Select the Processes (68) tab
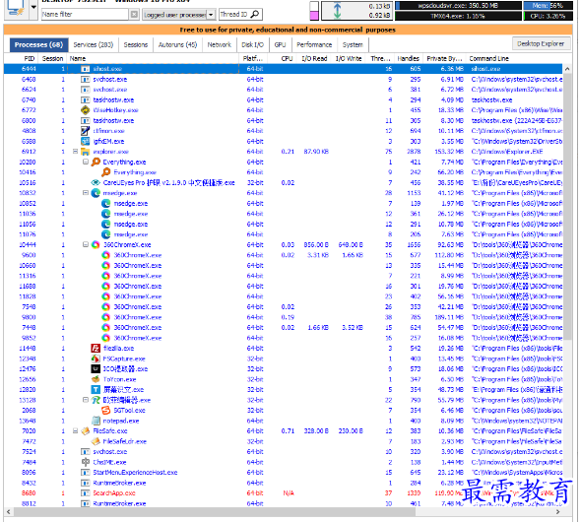The image size is (581, 522). (39, 45)
